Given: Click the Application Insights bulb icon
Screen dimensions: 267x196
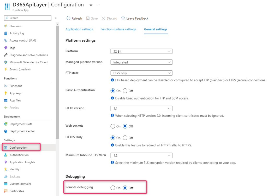Looking at the screenshot, I should [6, 162].
